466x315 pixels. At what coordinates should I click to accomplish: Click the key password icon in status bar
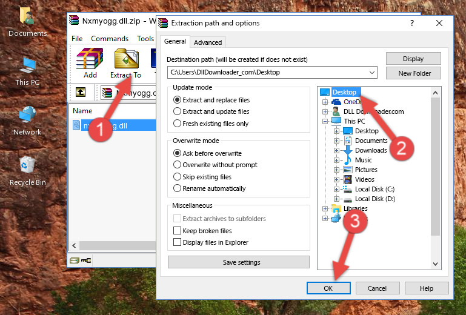(86, 260)
